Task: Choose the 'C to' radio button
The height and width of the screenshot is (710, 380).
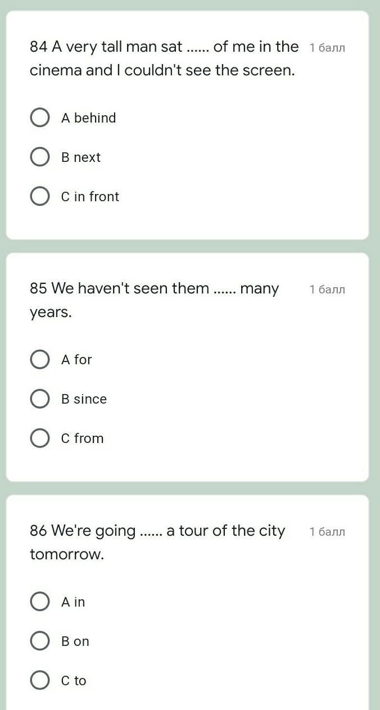Action: tap(39, 680)
